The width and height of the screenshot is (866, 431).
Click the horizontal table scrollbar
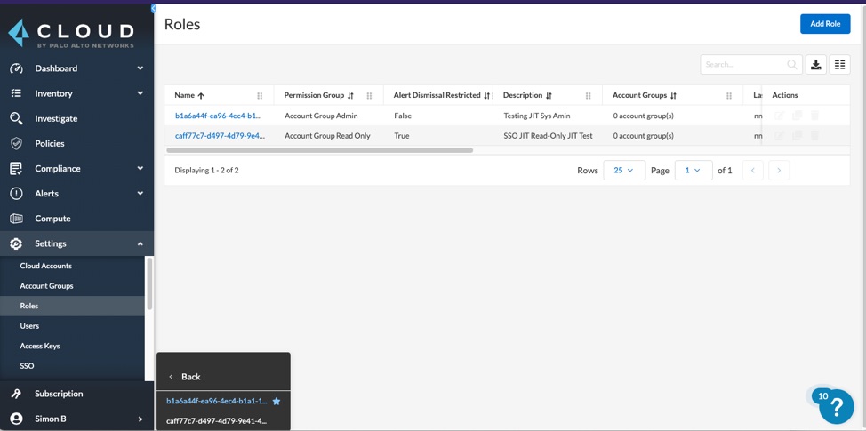(320, 150)
